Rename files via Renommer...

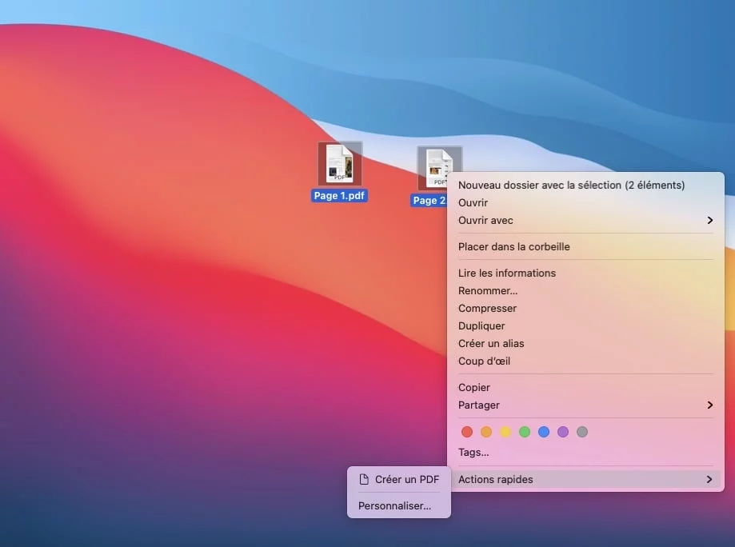[x=489, y=290]
